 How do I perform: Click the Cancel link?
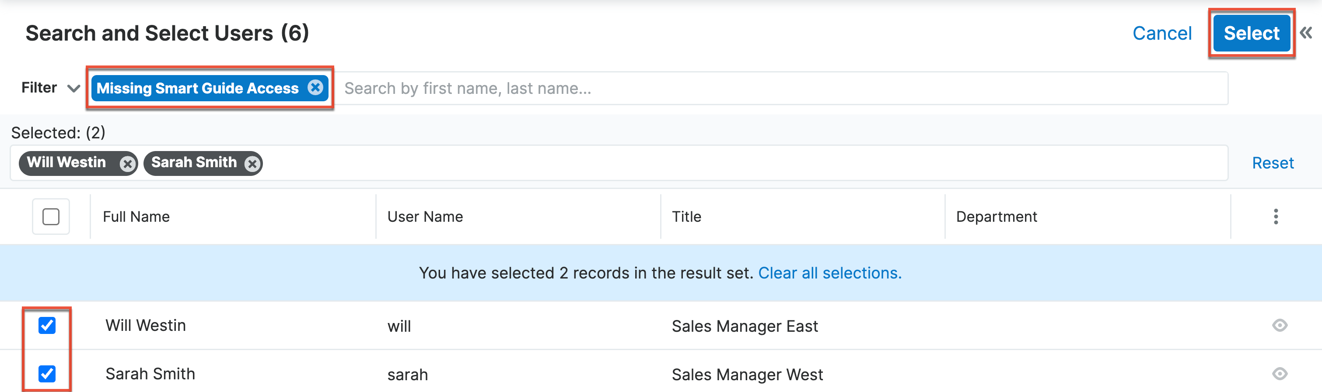click(1162, 33)
